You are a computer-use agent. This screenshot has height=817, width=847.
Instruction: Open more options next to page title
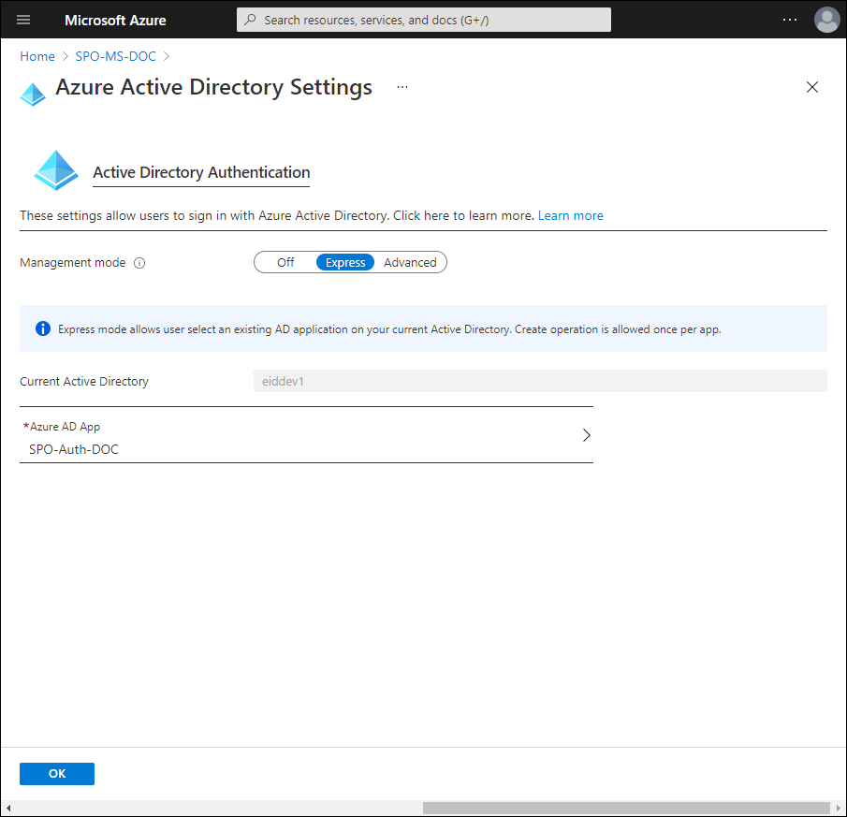click(402, 87)
